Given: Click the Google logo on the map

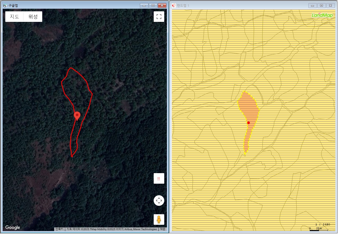Looking at the screenshot, I should 13,227.
